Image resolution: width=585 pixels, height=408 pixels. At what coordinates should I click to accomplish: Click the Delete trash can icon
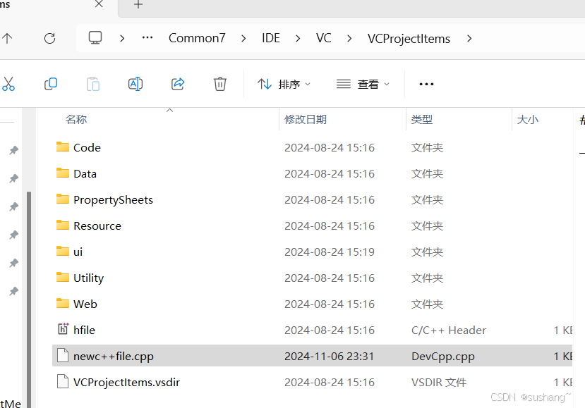pos(219,84)
